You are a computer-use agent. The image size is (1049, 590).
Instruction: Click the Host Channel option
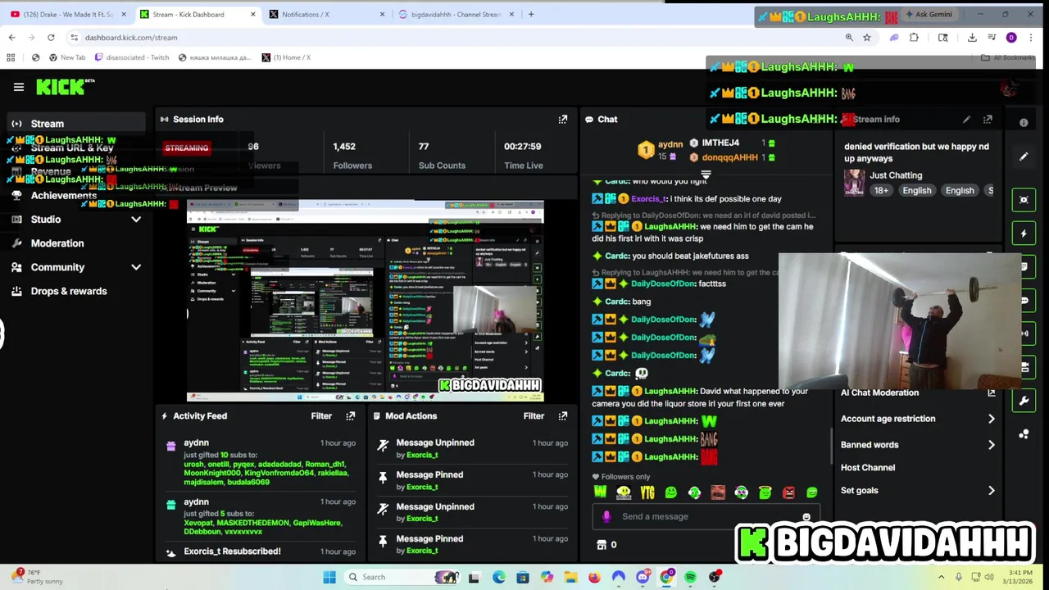tap(868, 468)
